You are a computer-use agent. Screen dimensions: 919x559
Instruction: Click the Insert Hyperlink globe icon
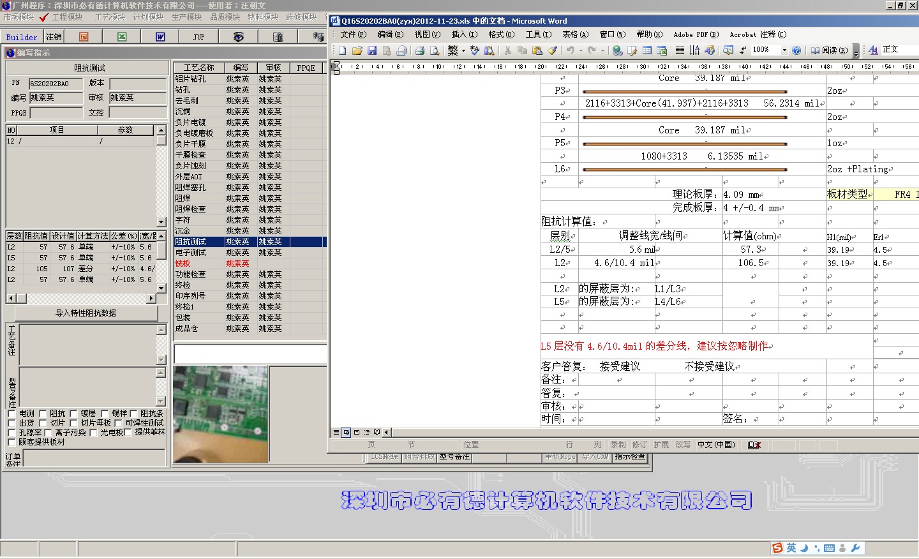pos(617,50)
